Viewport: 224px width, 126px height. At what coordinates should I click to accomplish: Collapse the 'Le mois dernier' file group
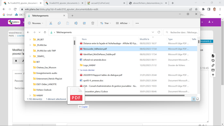tap(78, 70)
